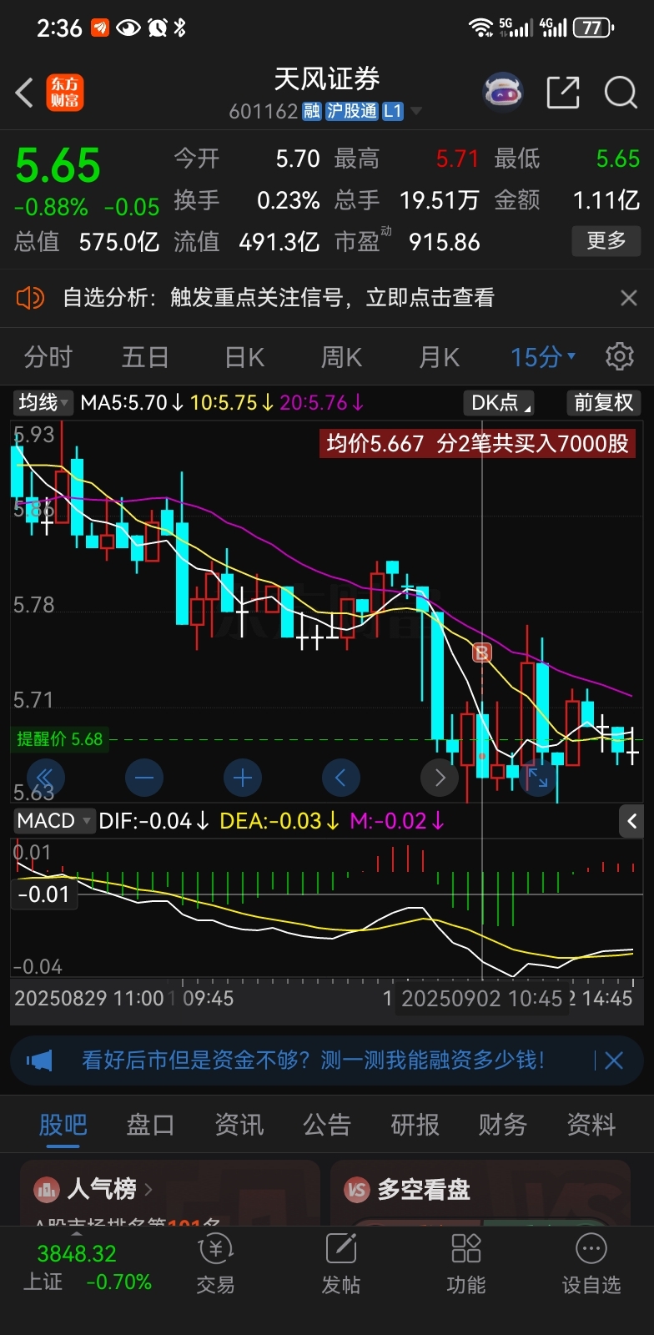Open the 资讯 tab

(x=239, y=1125)
